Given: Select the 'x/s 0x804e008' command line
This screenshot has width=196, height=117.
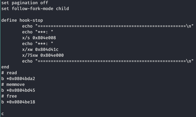Looking at the screenshot, I should point(39,38).
